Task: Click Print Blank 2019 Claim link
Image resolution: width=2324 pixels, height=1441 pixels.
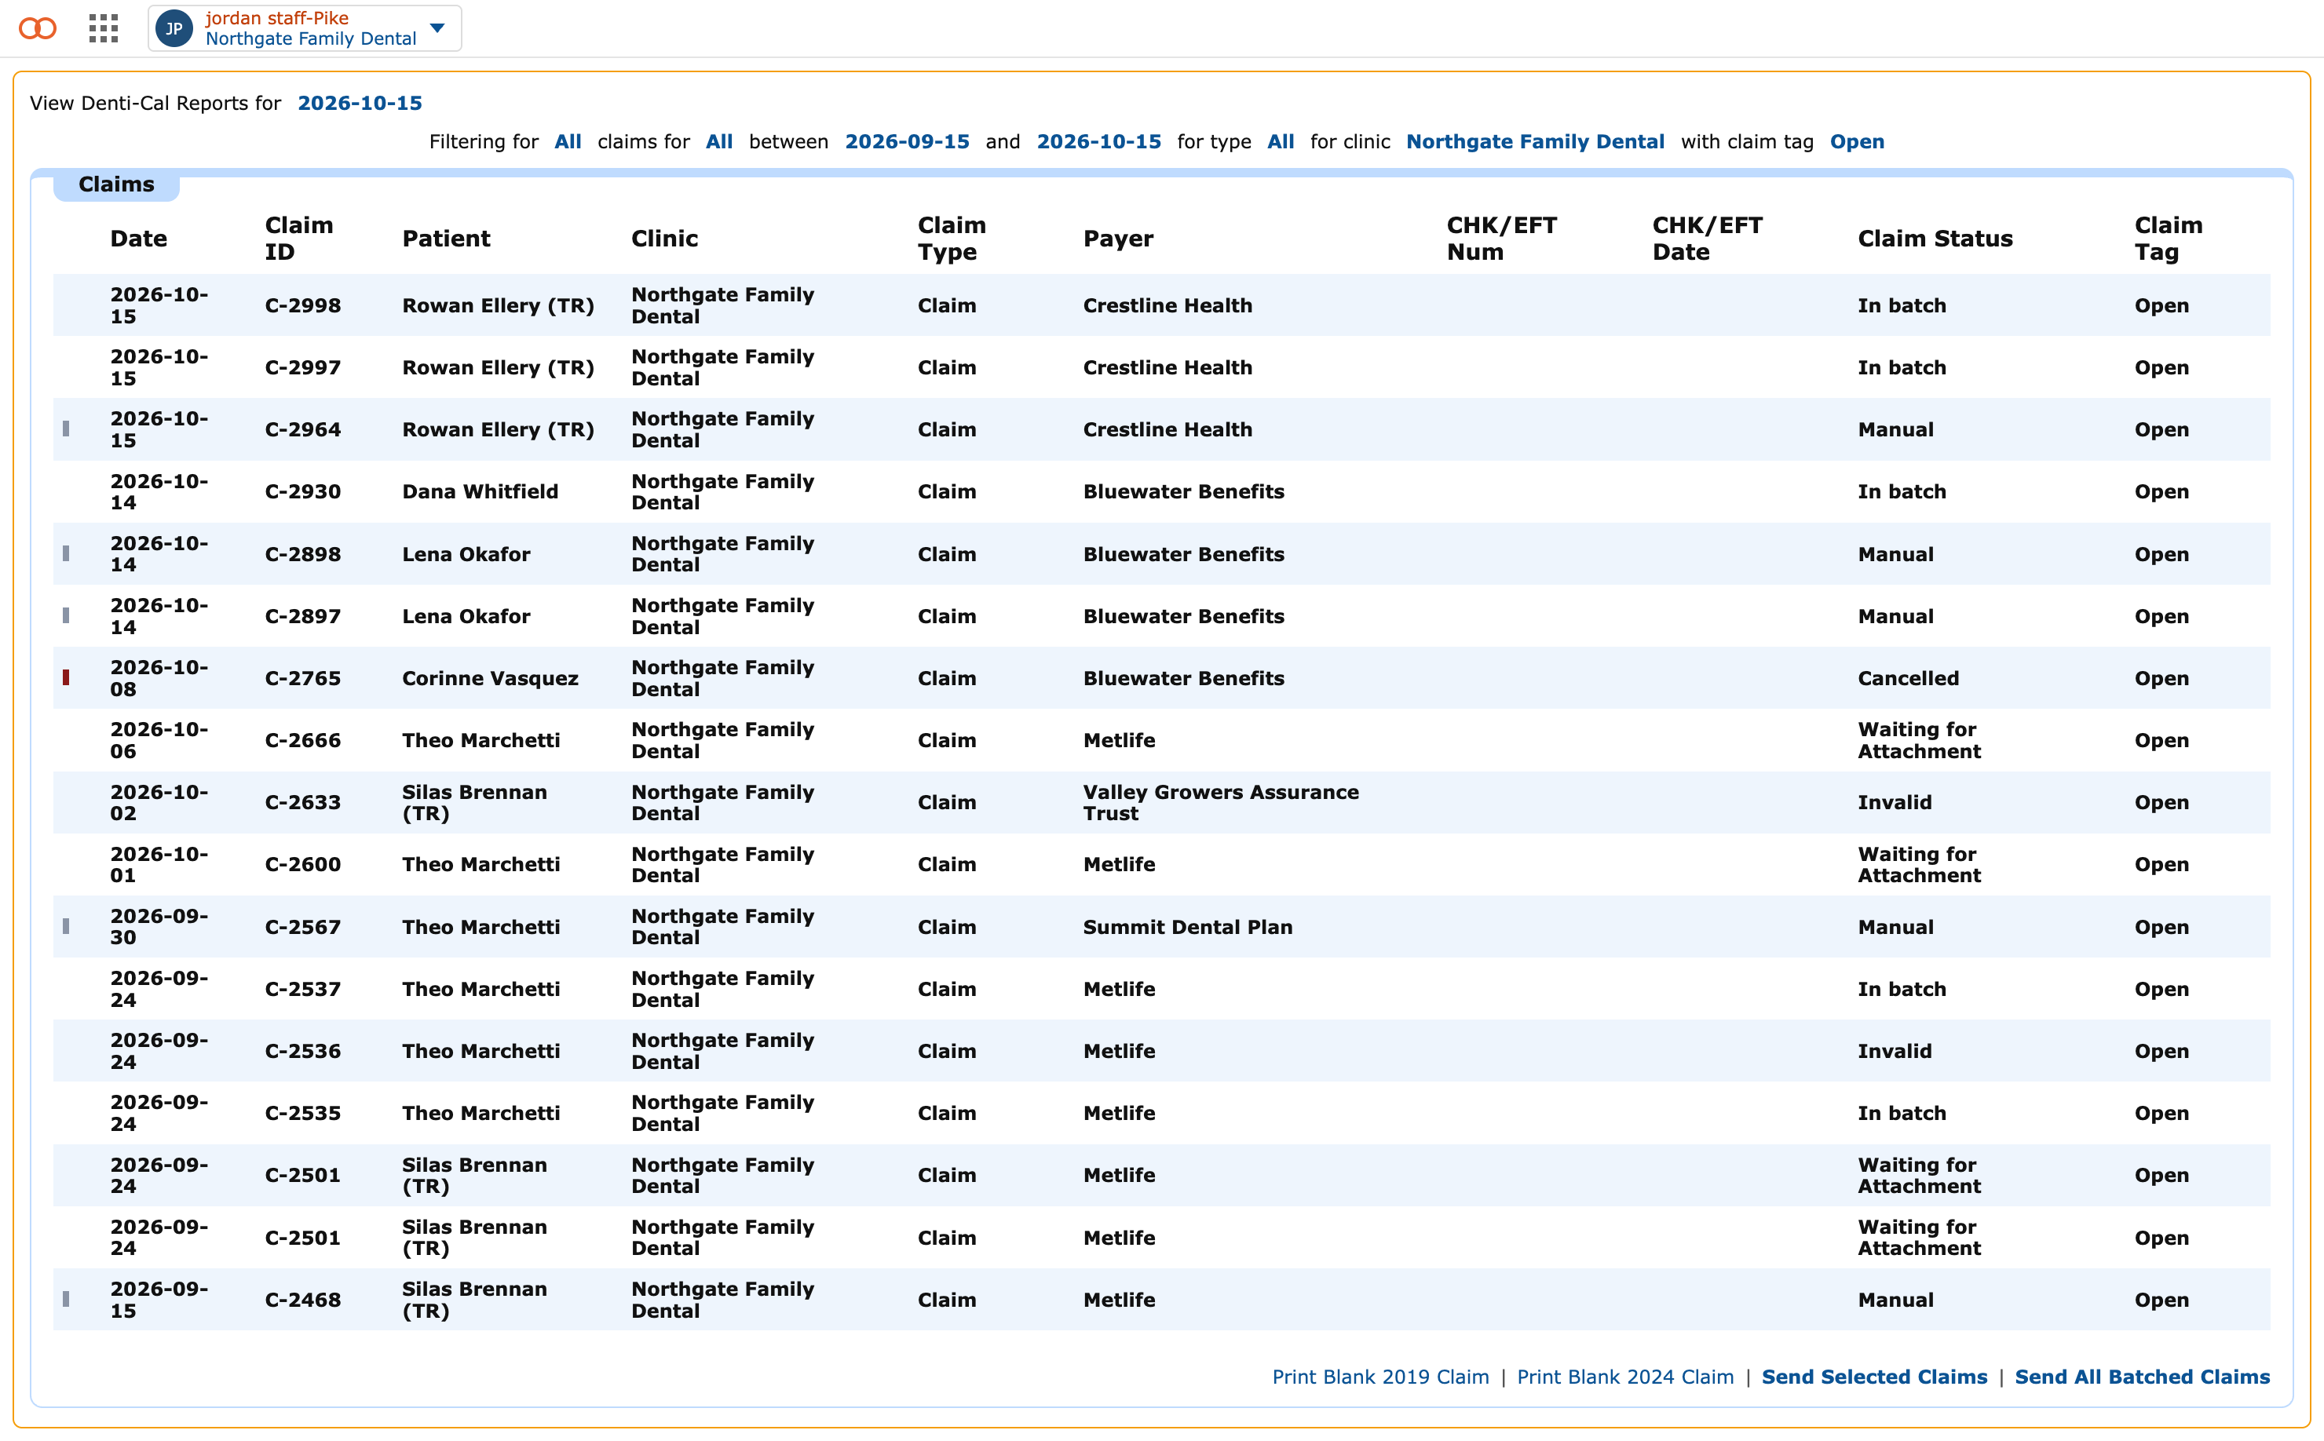Action: [x=1380, y=1377]
